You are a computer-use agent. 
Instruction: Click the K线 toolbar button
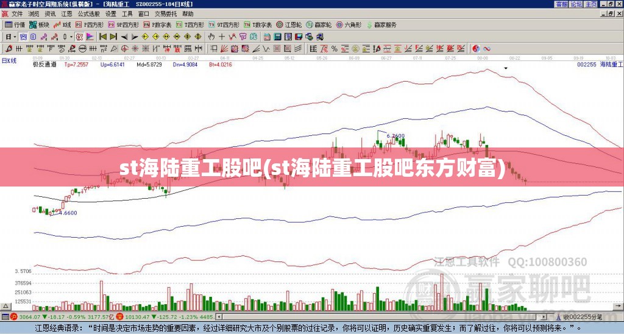(x=62, y=24)
